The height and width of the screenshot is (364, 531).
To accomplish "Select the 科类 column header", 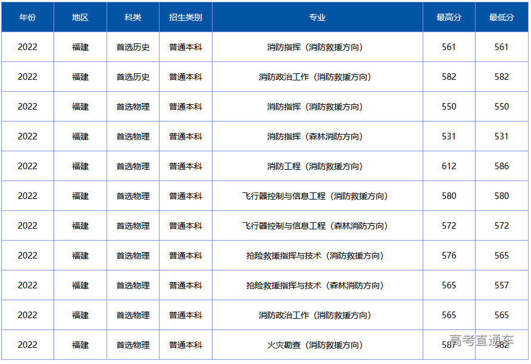I will pos(133,17).
